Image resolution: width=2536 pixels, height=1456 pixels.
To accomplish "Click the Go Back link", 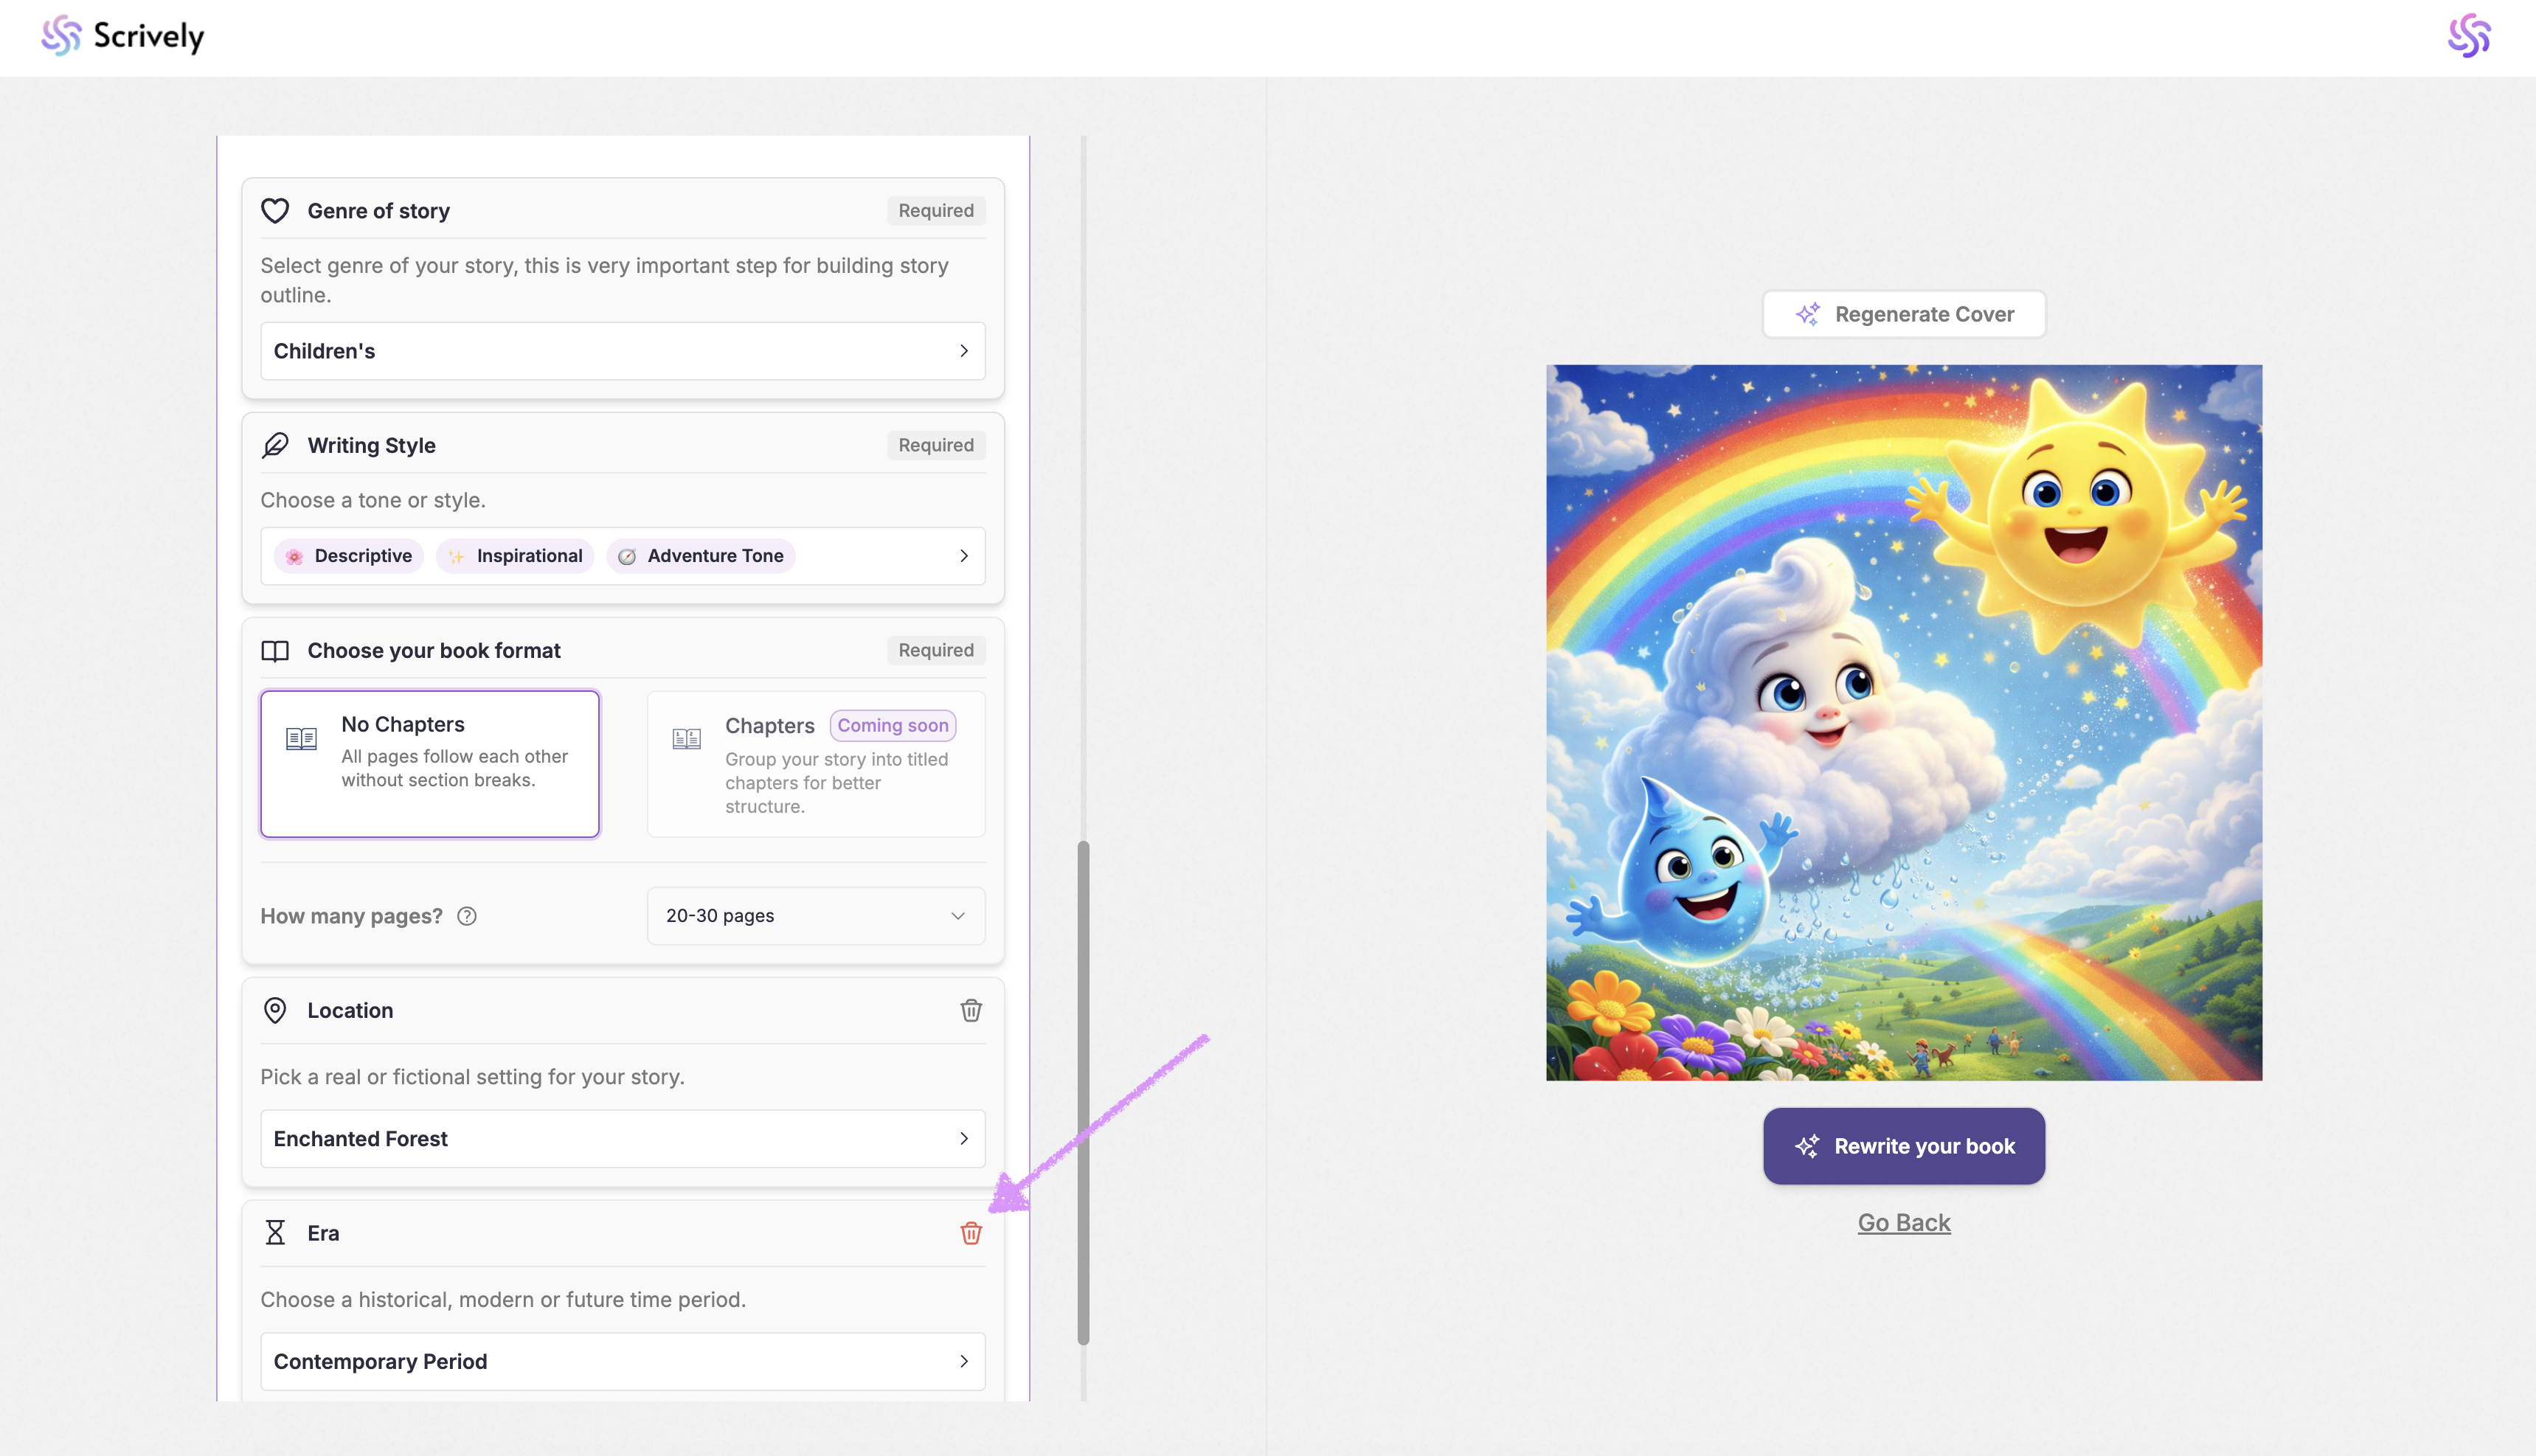I will (x=1903, y=1222).
